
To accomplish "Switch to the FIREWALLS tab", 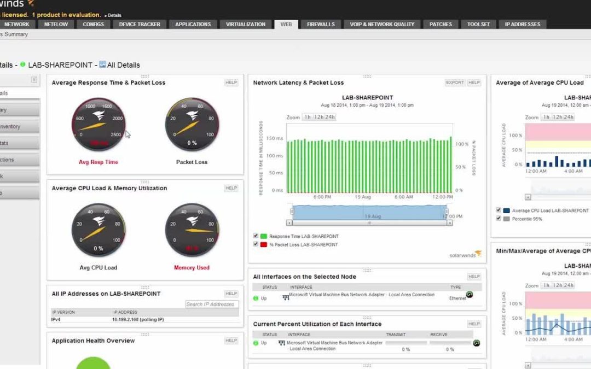I will click(321, 24).
